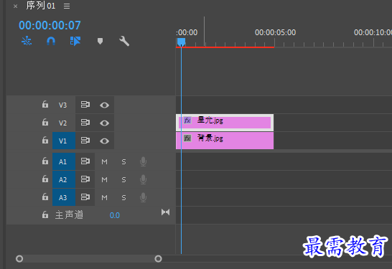Screen dimensions: 392x269
Task: Hide V3 track output eye
Action: click(105, 105)
